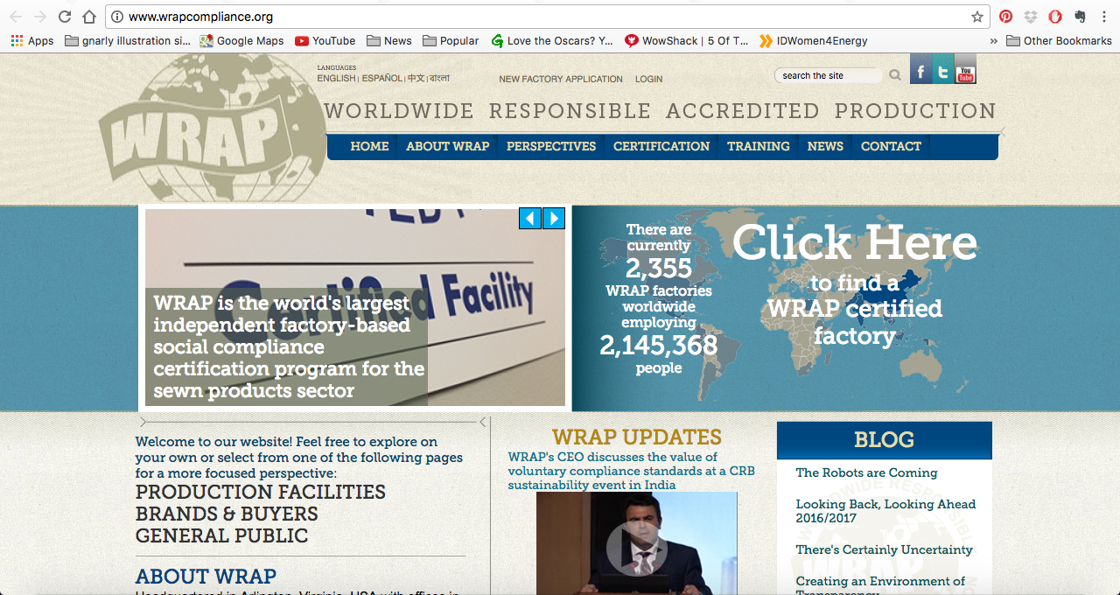Image resolution: width=1120 pixels, height=595 pixels.
Task: View site information icon in address bar
Action: tap(117, 17)
